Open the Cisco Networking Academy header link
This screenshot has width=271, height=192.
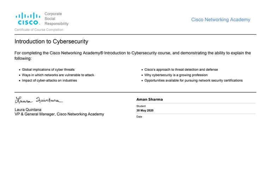[221, 20]
